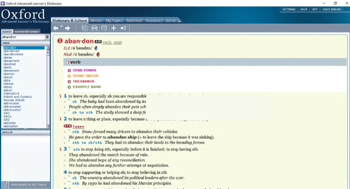Select abasement in the index

12,61
